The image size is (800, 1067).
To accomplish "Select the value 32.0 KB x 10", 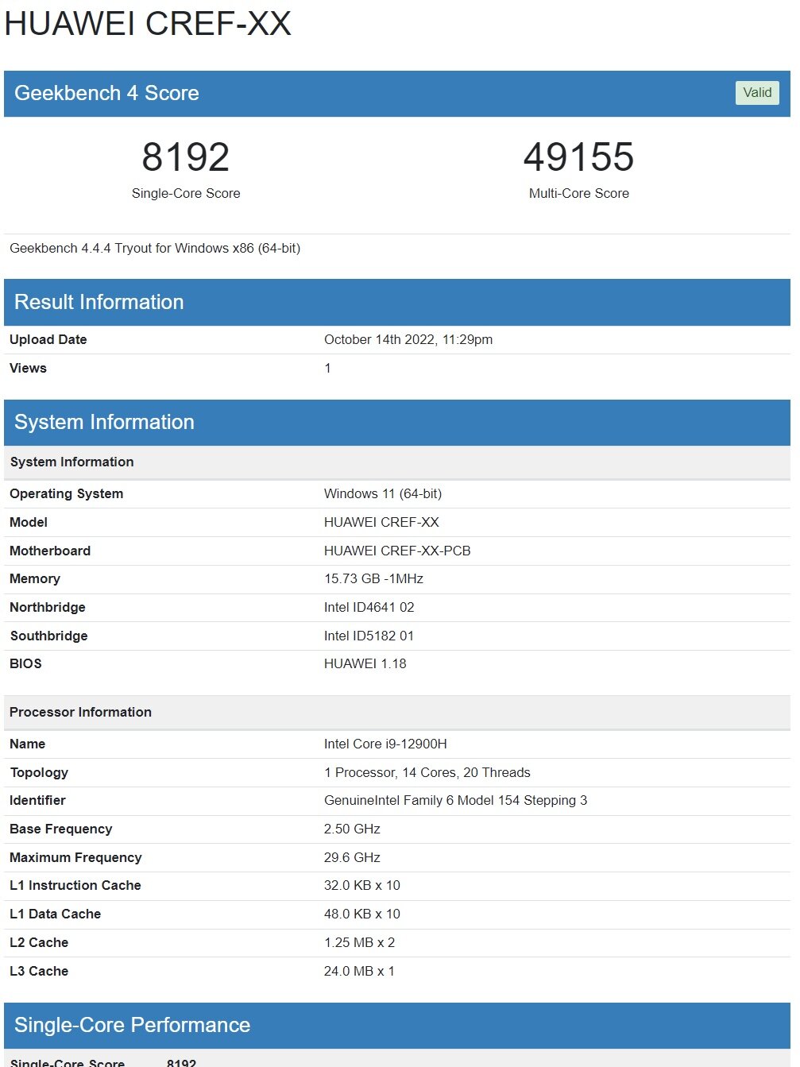I will click(x=362, y=885).
